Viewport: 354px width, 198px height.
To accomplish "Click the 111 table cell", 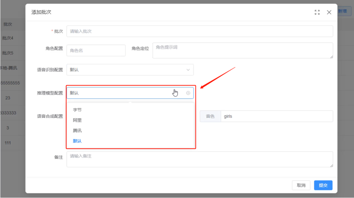I will [8, 143].
